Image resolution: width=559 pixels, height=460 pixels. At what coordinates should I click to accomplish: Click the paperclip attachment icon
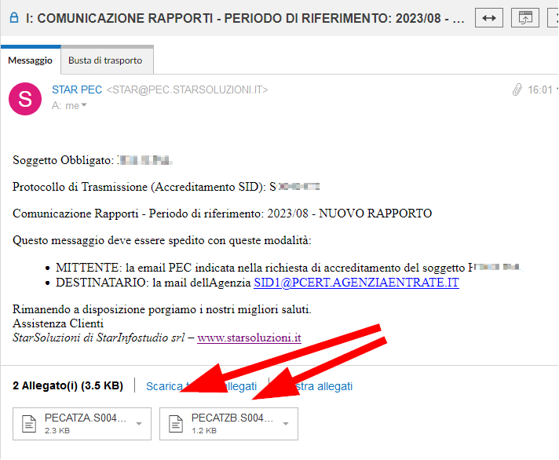(517, 89)
